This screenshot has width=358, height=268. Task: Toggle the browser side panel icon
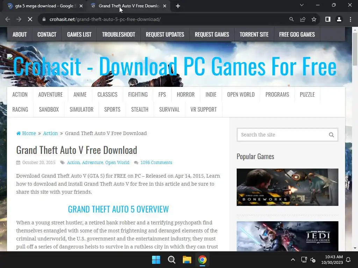(328, 20)
